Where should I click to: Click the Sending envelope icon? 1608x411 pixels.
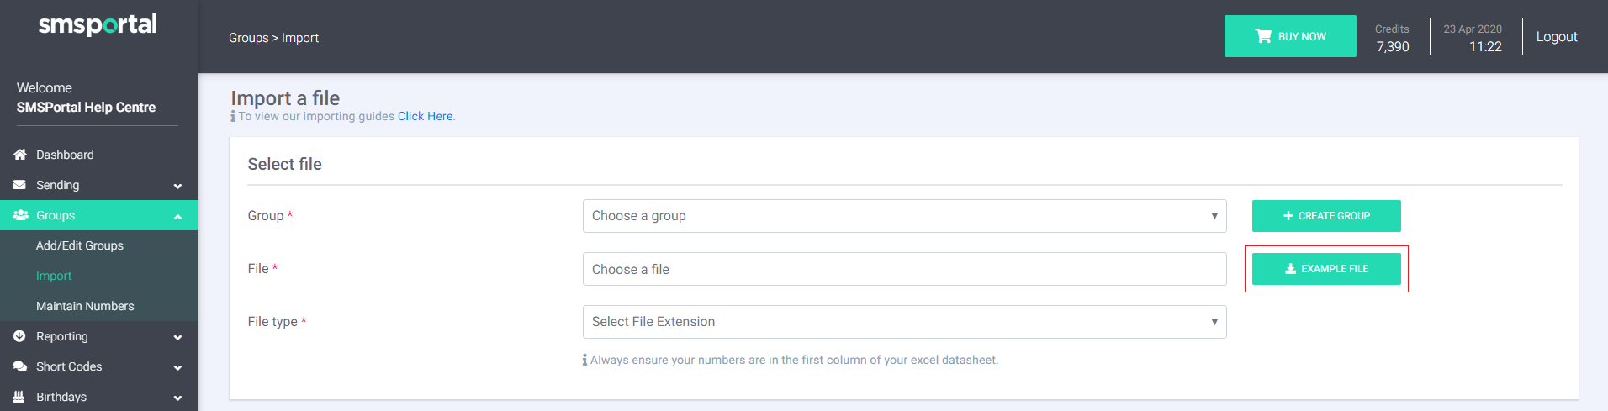coord(19,185)
